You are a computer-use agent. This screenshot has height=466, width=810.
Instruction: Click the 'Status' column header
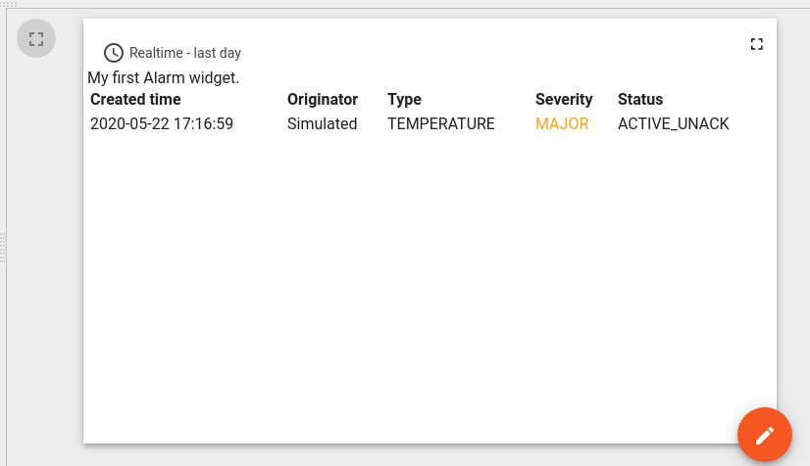tap(640, 99)
